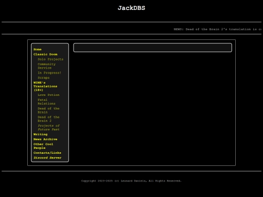Image resolution: width=263 pixels, height=197 pixels.
Task: Go to the Writing page
Action: point(40,134)
